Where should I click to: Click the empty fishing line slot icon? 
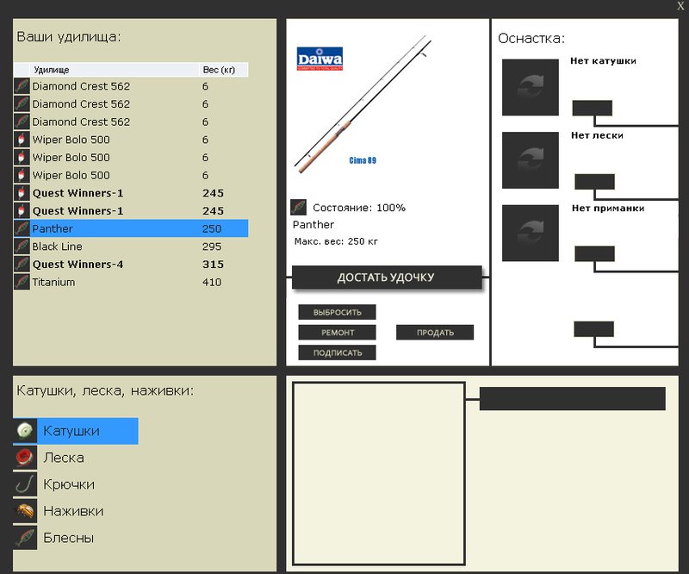(x=531, y=160)
